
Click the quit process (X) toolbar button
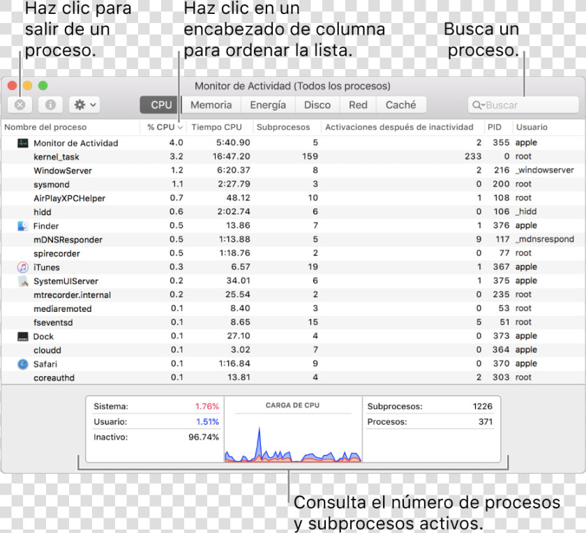click(x=20, y=105)
